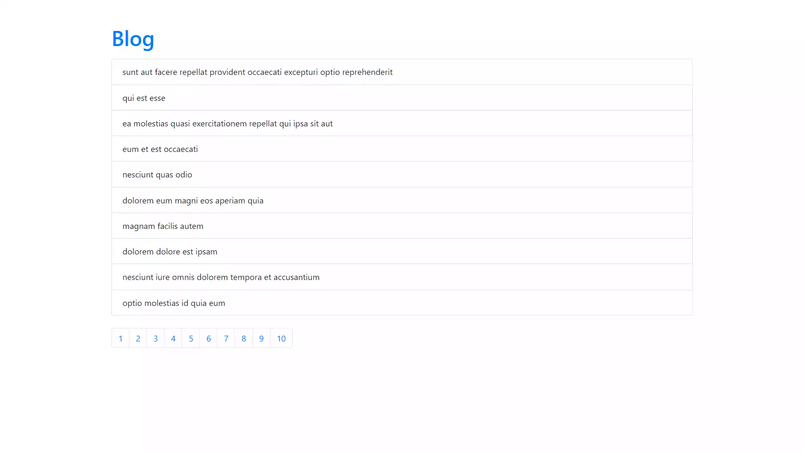This screenshot has height=452, width=804.
Task: Select page 3 in pagination
Action: click(156, 338)
